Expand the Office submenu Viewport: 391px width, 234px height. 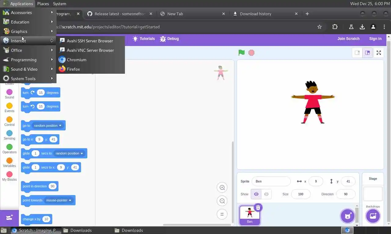(x=28, y=50)
